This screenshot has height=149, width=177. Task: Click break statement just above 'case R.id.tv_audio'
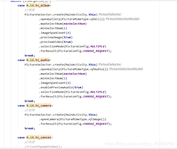[x=30, y=56]
